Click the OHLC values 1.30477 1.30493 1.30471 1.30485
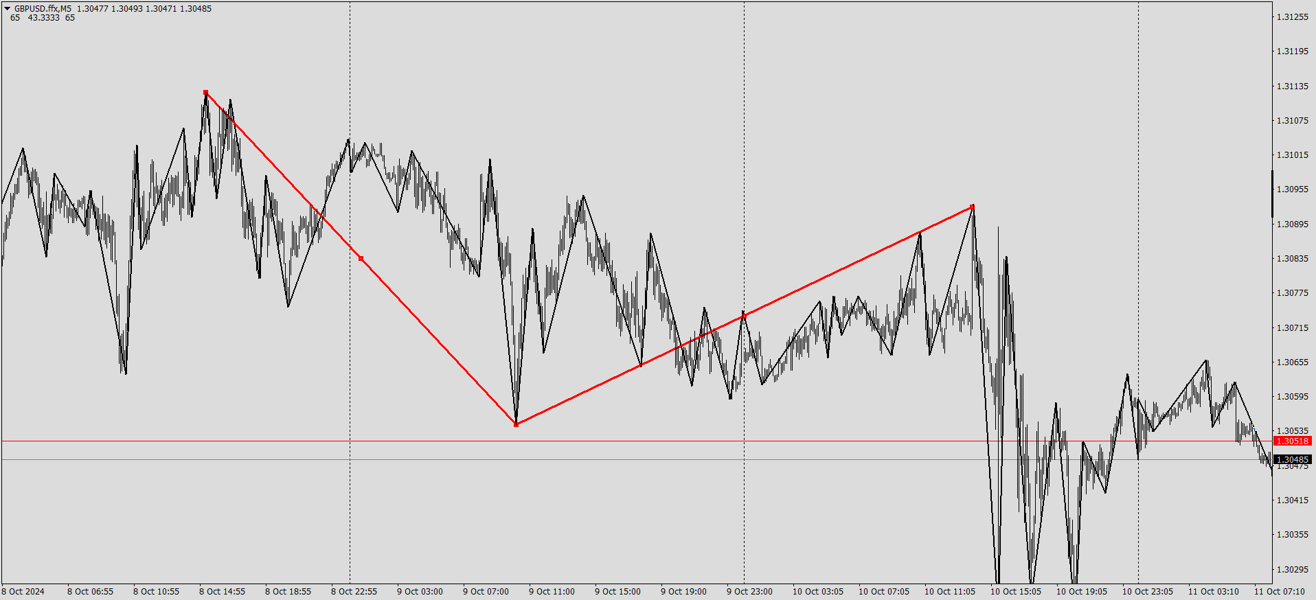This screenshot has width=1316, height=600. coord(144,9)
